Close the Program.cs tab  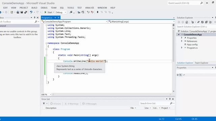[58, 18]
